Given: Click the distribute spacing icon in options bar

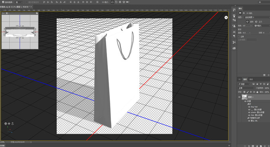Looking at the screenshot, I should [x=97, y=2].
